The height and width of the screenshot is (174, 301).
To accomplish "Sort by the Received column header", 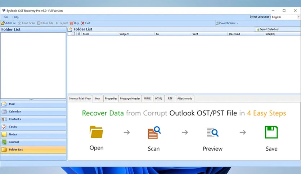I will pyautogui.click(x=246, y=34).
